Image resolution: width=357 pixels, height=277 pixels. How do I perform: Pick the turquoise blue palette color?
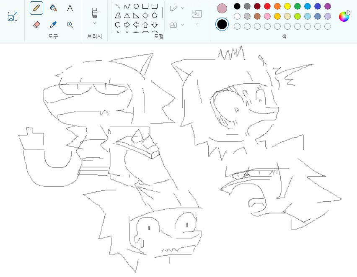pyautogui.click(x=308, y=6)
